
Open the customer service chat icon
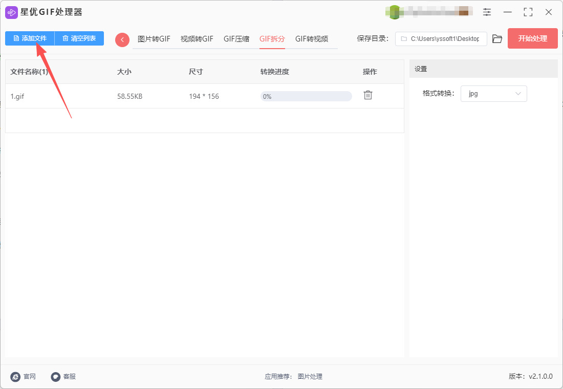[56, 377]
